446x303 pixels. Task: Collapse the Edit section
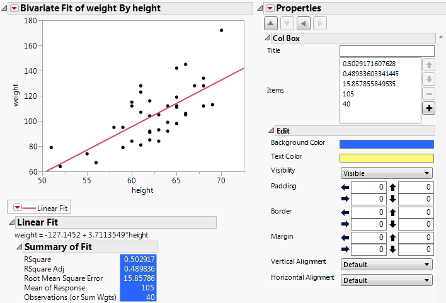[271, 130]
